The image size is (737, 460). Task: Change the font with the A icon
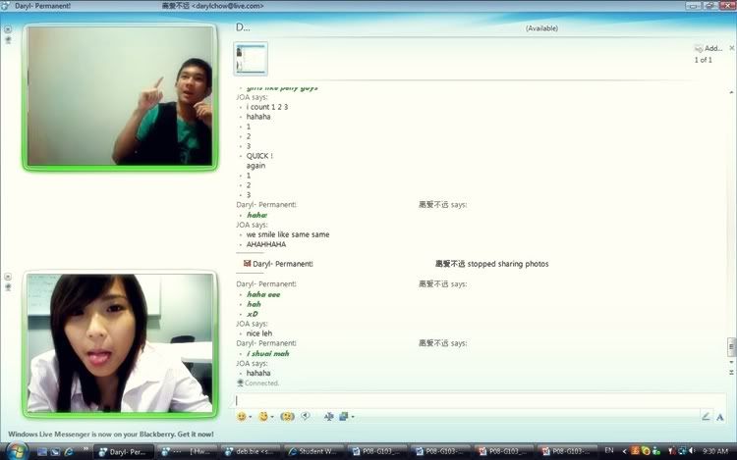pyautogui.click(x=720, y=416)
